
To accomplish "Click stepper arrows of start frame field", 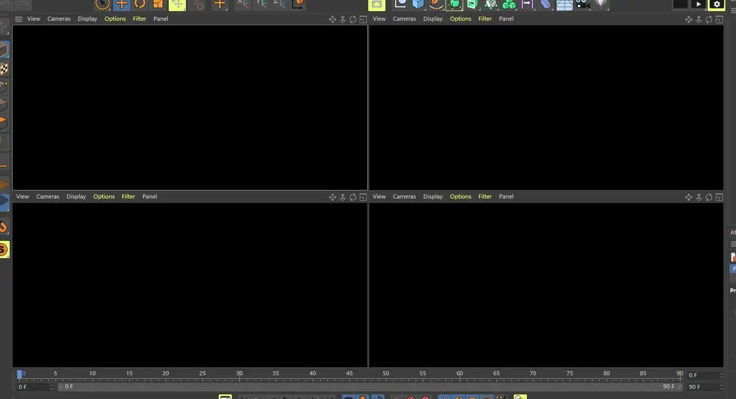I will point(51,387).
